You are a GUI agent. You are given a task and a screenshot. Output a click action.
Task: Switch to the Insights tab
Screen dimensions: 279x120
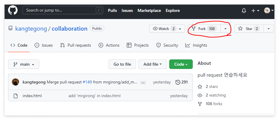196,45
